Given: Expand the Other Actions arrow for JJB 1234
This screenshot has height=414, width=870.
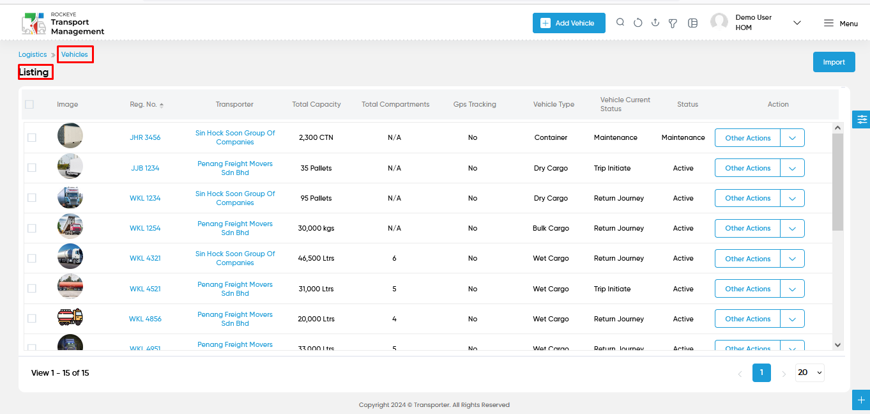Looking at the screenshot, I should 792,168.
